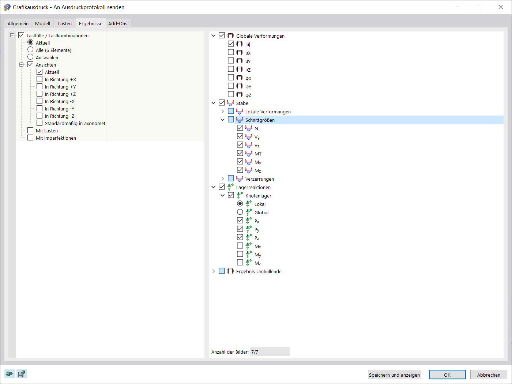Collapse the Globale Verformungen group
This screenshot has height=384, width=512.
(x=214, y=35)
